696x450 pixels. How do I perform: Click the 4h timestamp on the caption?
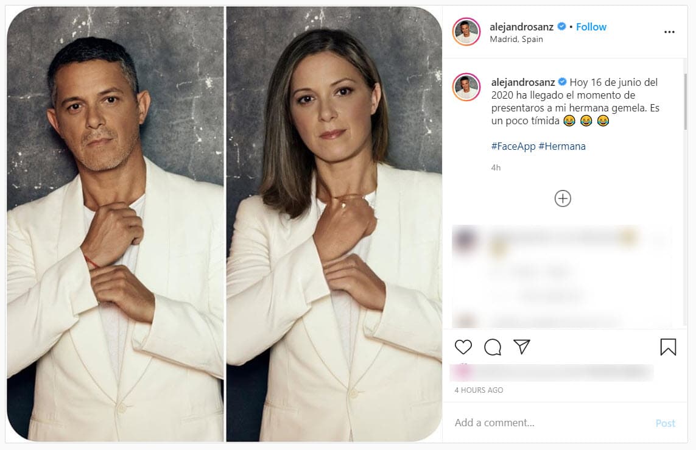[x=494, y=167]
